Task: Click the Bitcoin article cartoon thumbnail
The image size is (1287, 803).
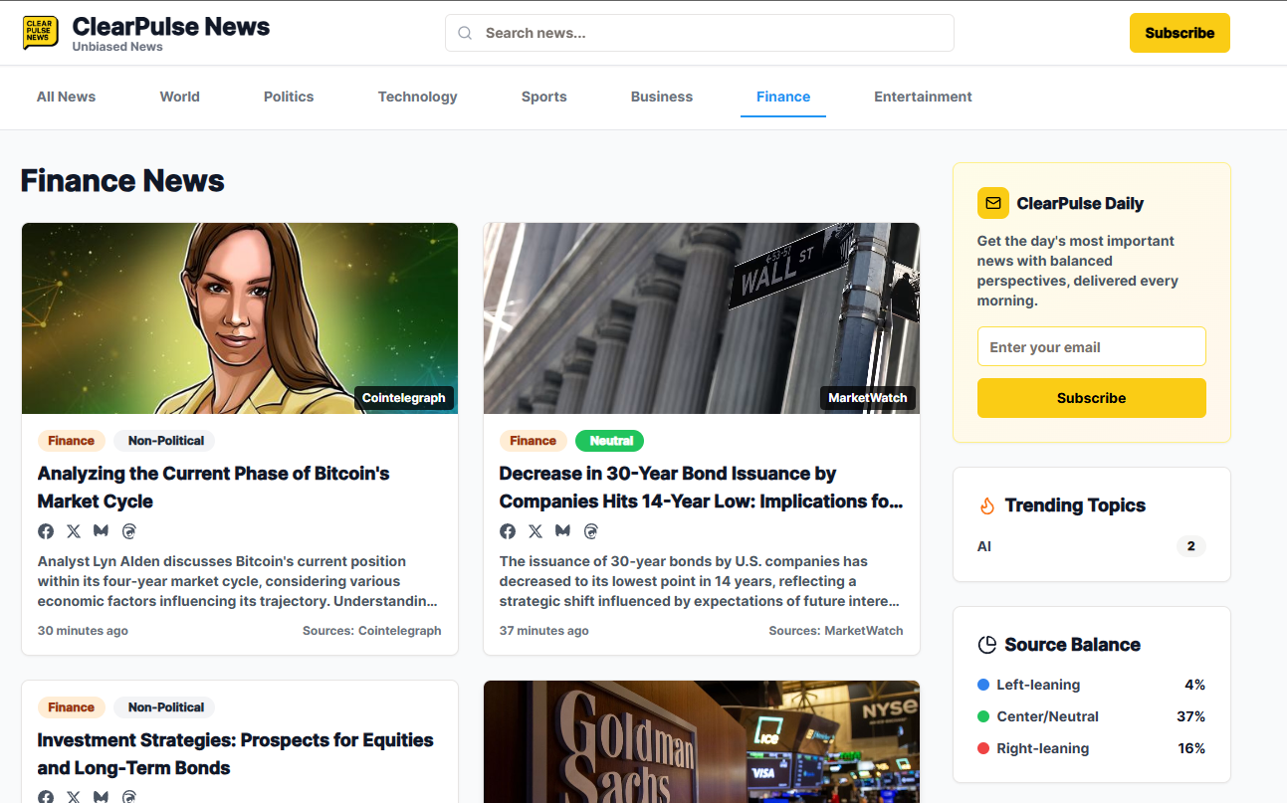Action: coord(240,318)
